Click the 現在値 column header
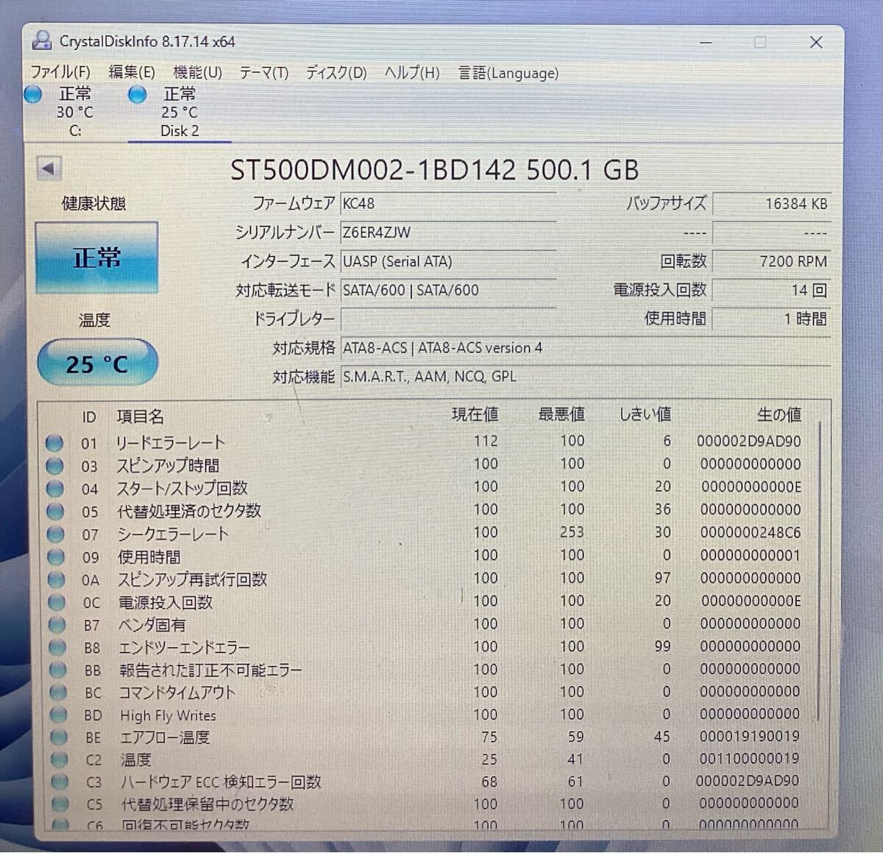 pyautogui.click(x=475, y=414)
